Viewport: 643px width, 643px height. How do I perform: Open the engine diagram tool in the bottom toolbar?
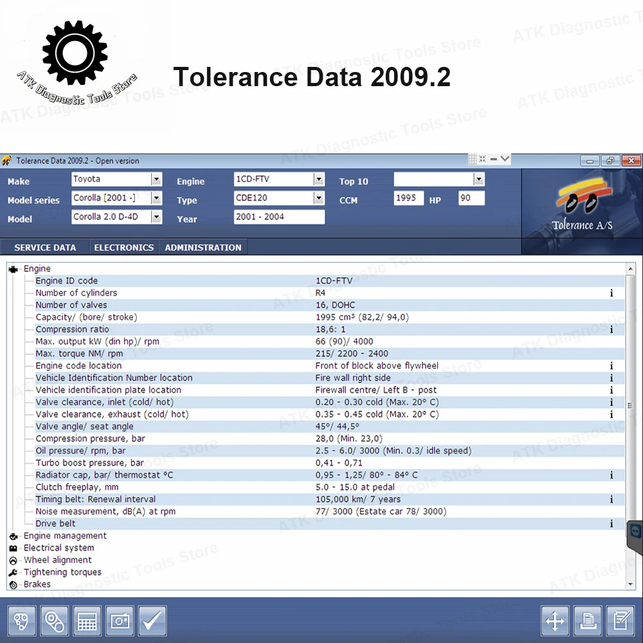pos(21,620)
